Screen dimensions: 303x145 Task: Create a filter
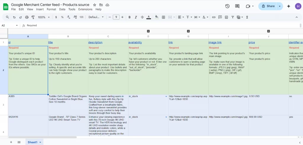pyautogui.click(x=233, y=17)
